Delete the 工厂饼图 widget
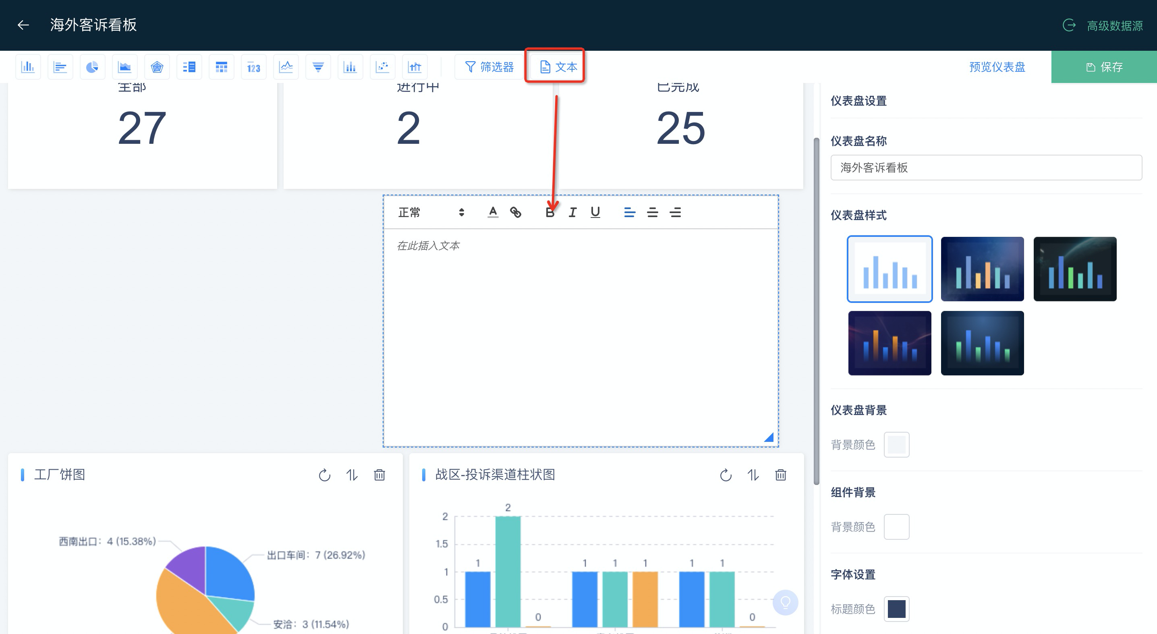 coord(379,475)
